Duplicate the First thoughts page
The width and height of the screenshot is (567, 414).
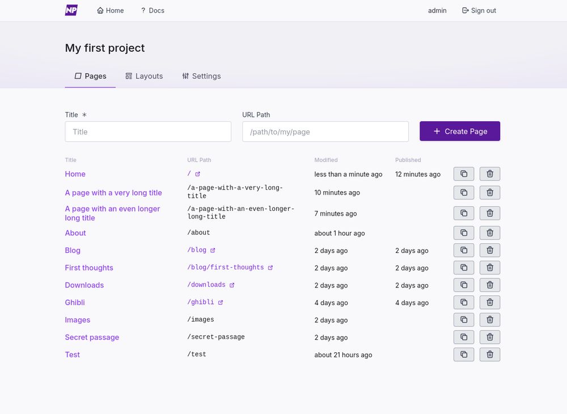coord(464,268)
